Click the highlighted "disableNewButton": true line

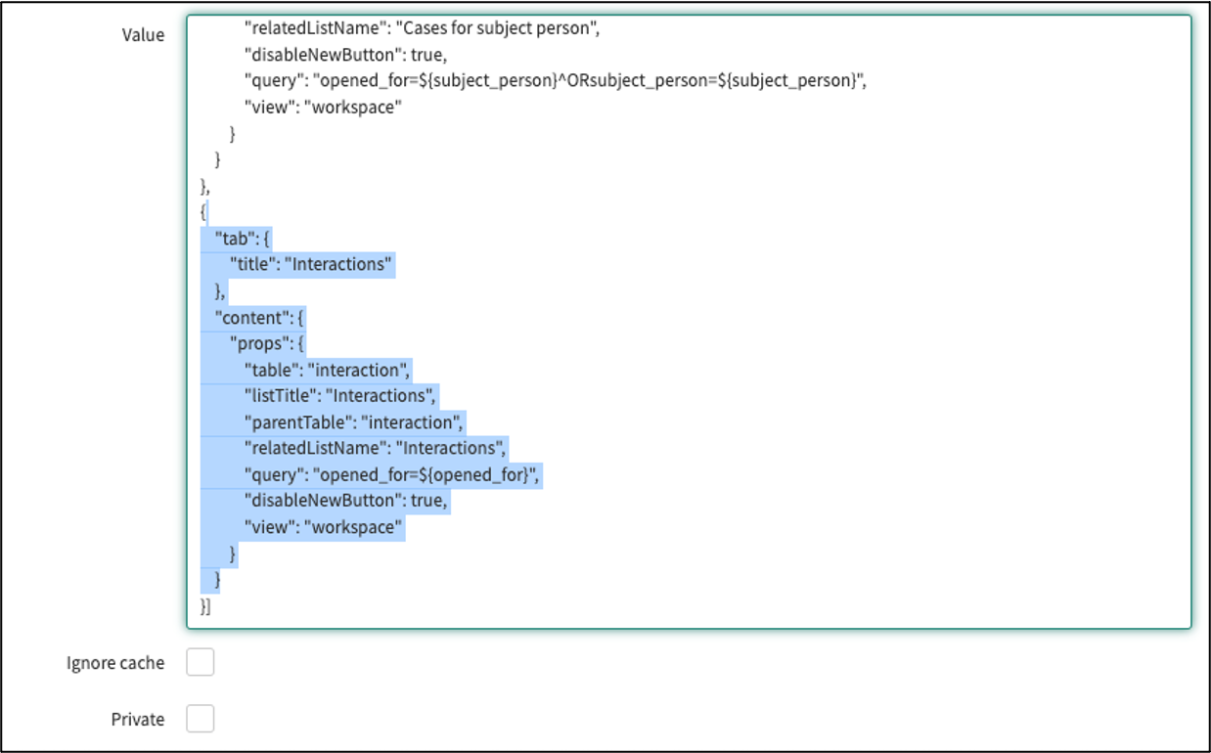(x=346, y=502)
